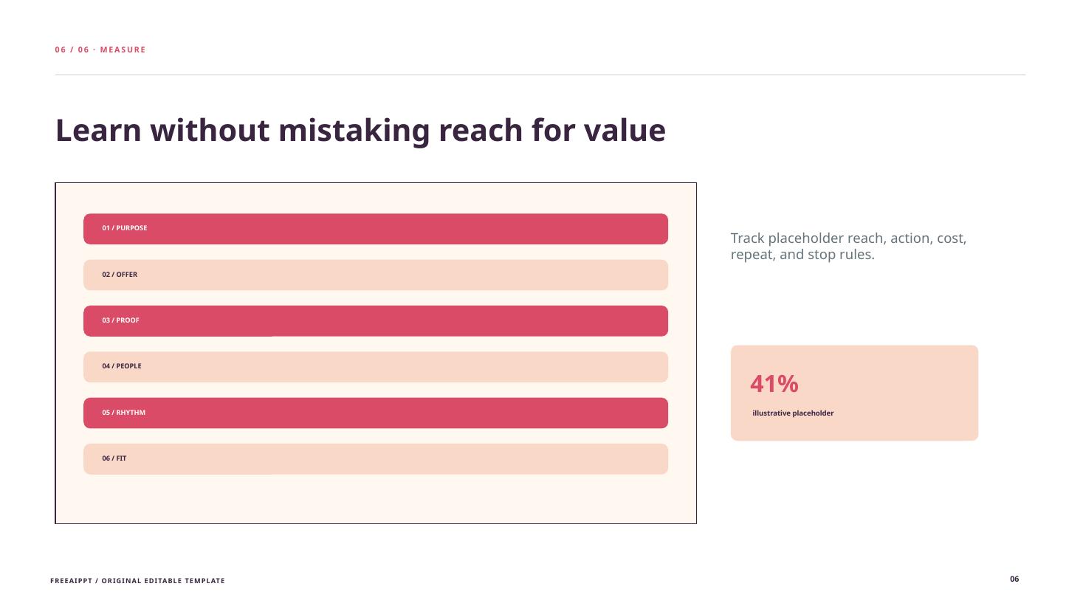Select the 01 / PURPOSE bar
The image size is (1083, 609).
pos(375,229)
